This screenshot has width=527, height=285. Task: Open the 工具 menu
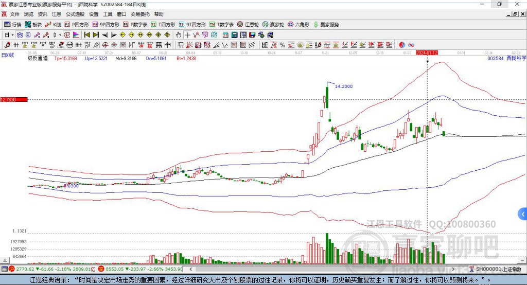(108, 14)
